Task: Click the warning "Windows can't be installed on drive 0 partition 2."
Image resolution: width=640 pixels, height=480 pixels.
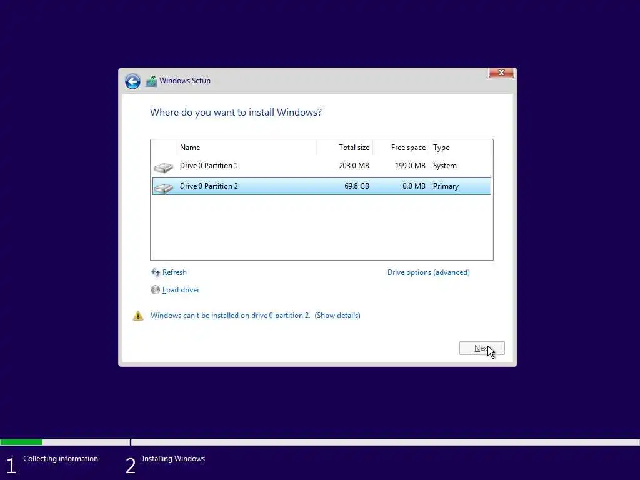Action: click(x=230, y=316)
